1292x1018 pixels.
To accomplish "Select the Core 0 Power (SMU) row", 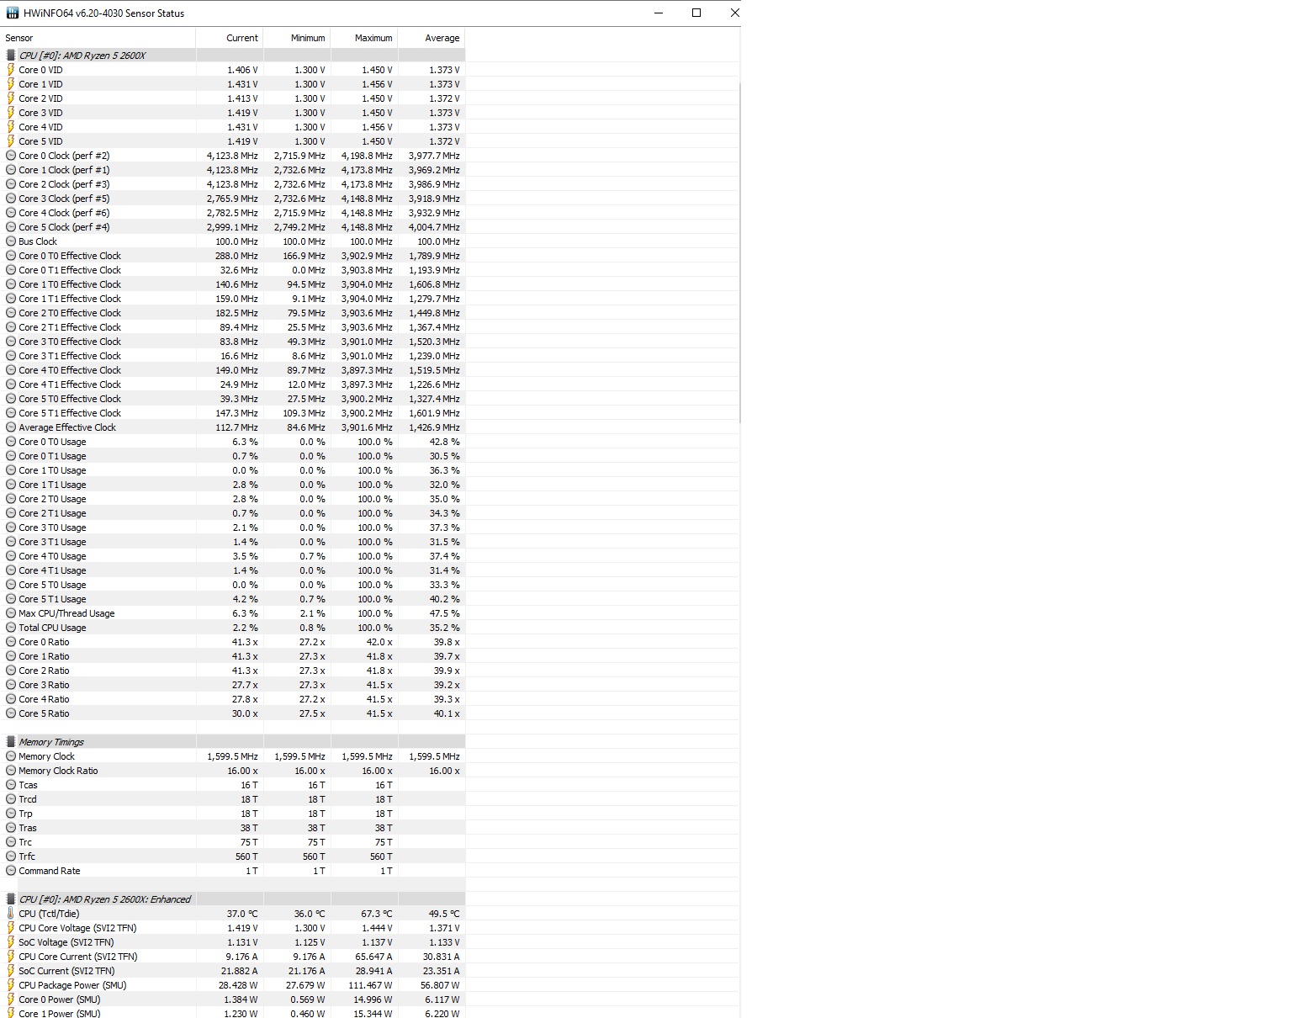I will pos(232,999).
